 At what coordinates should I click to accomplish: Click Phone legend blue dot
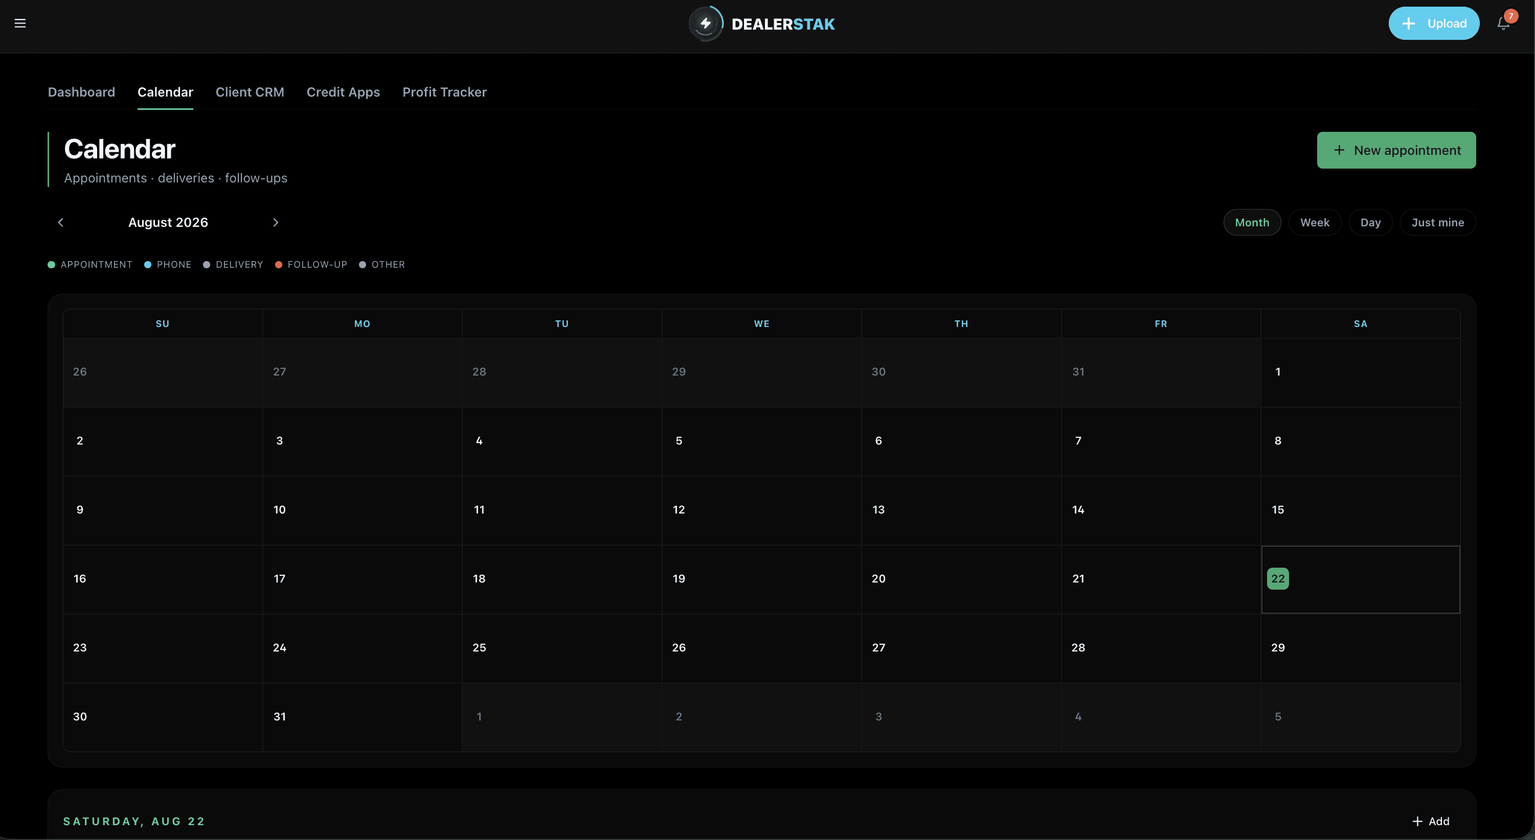click(148, 264)
